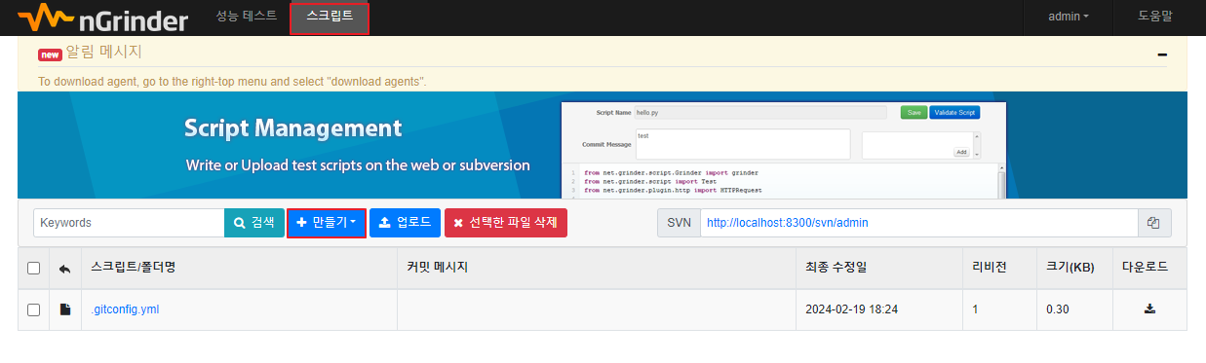The image size is (1206, 363).
Task: Download .gitconfig.yml with download icon
Action: [1149, 309]
